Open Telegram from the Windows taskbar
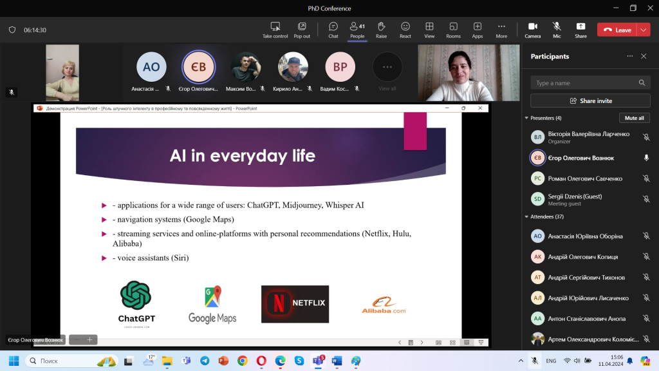Screen dimensions: 659x371 (x=205, y=361)
